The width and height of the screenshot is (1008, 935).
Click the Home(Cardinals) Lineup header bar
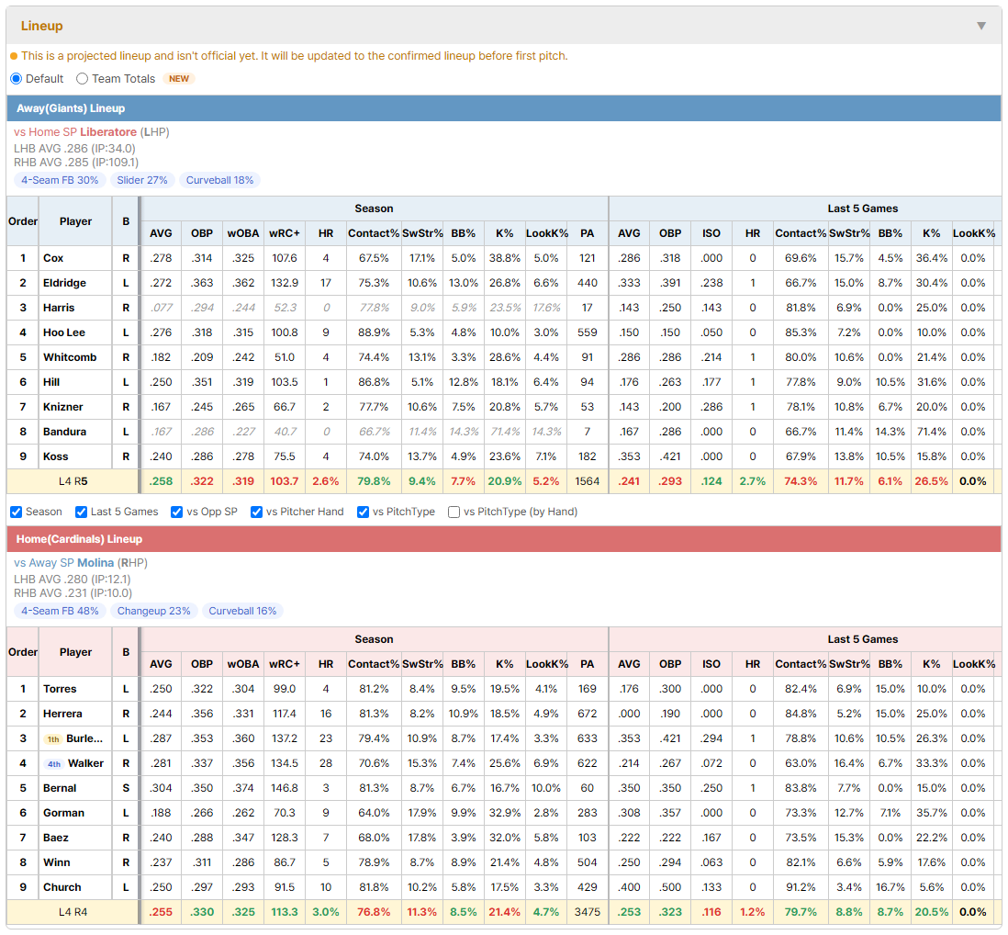(x=504, y=539)
